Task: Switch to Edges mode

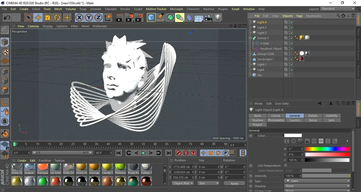Action: (x=5, y=81)
